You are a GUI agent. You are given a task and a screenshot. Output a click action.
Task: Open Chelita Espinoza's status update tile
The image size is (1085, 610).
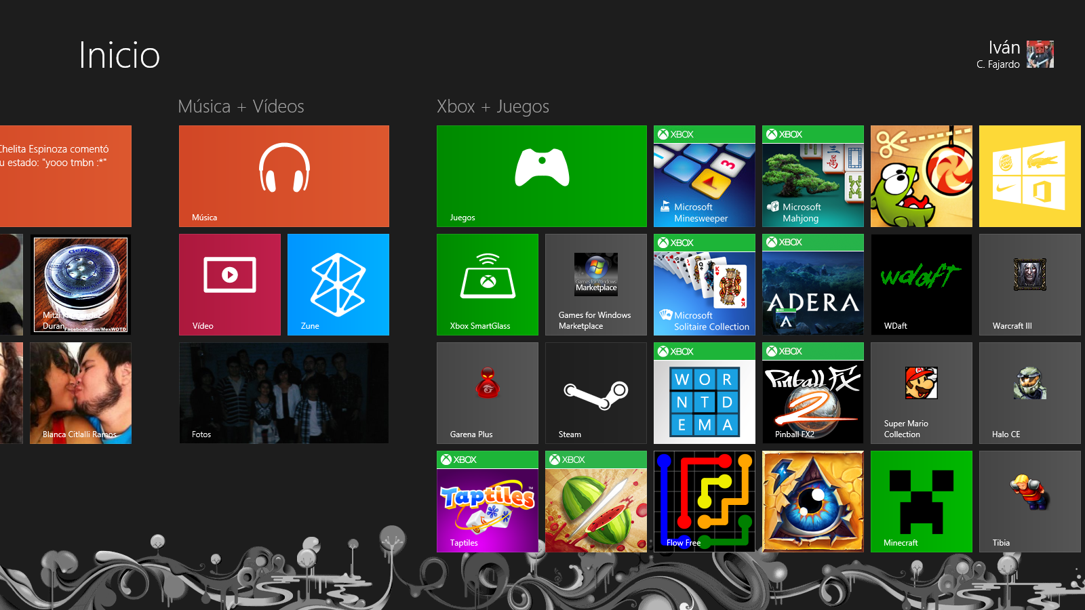tap(66, 176)
